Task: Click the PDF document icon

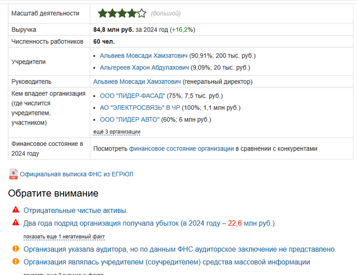Action: click(x=13, y=174)
